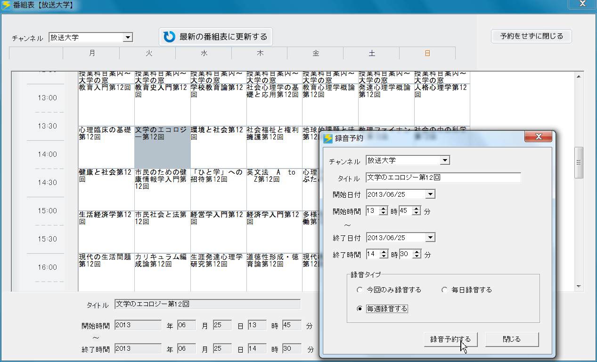This screenshot has height=362, width=597.
Task: Select program 経営学入門第12回
Action: [x=219, y=232]
